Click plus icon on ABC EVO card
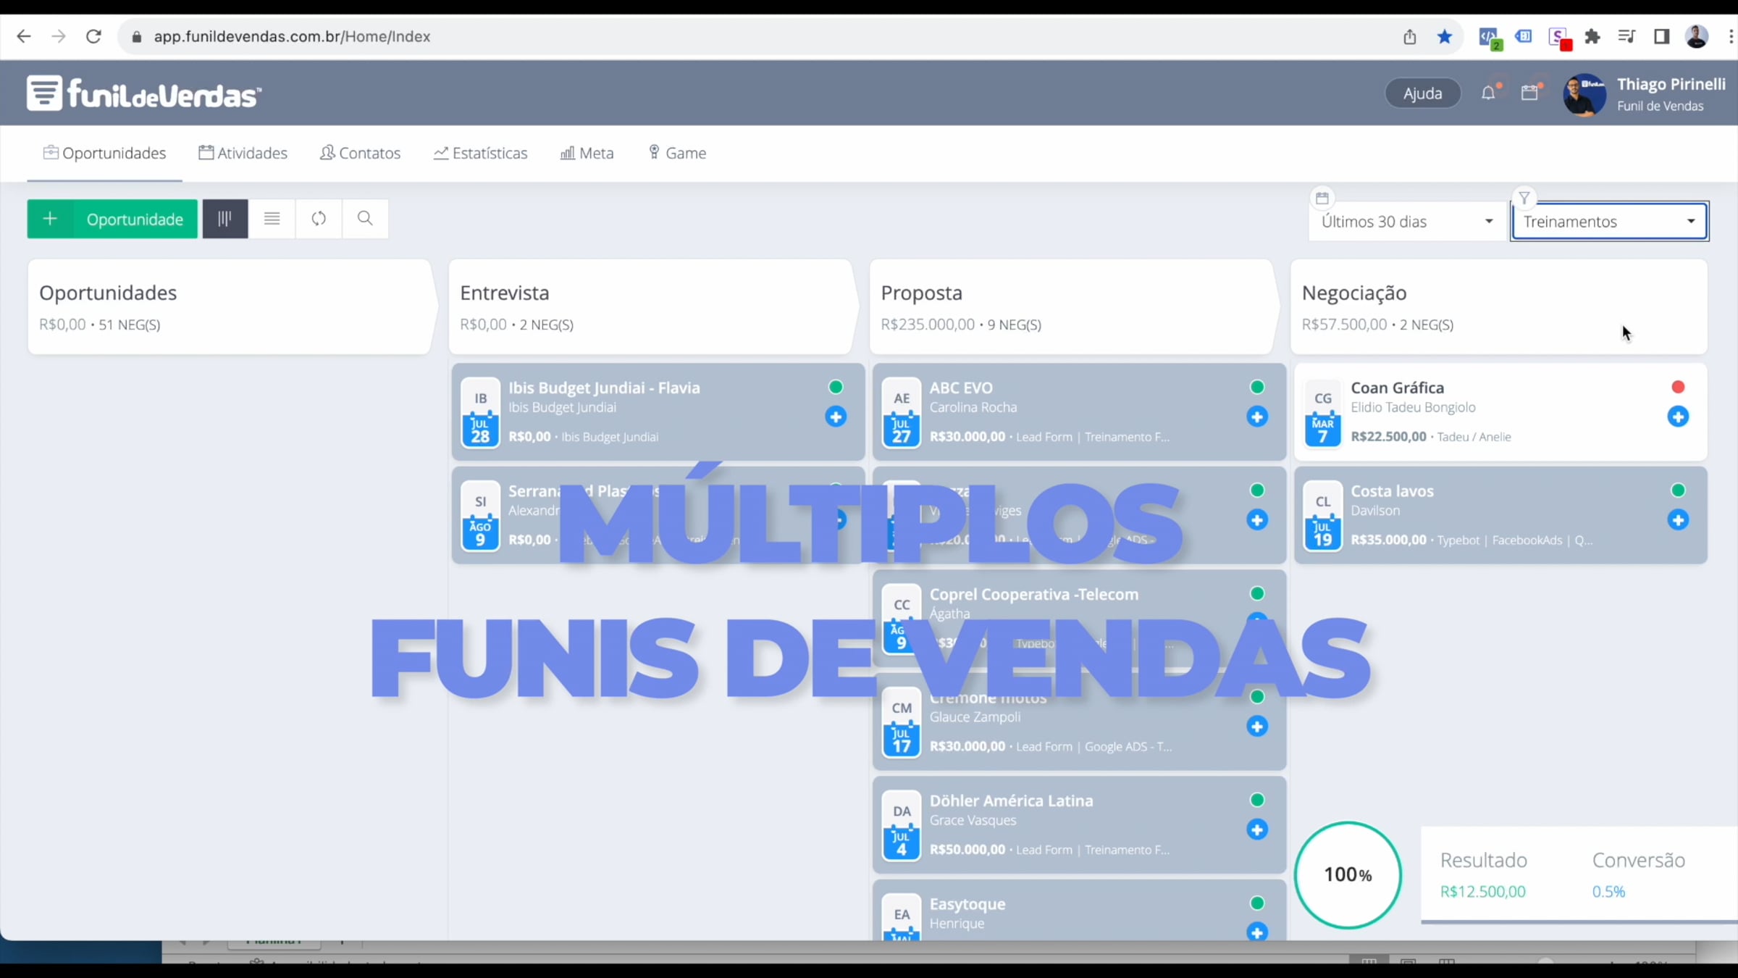 click(x=1256, y=417)
